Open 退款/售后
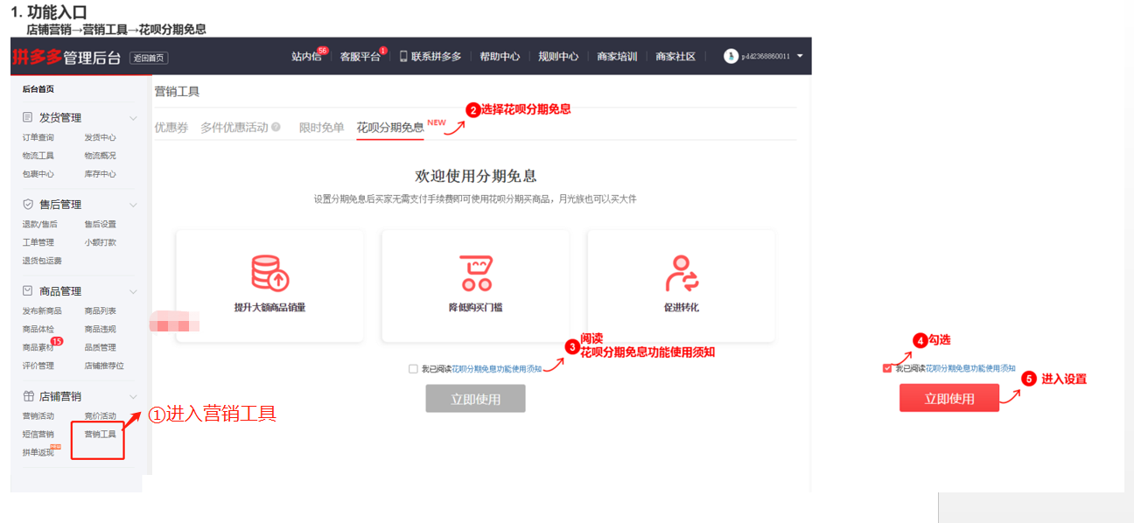The width and height of the screenshot is (1134, 523). pos(39,224)
